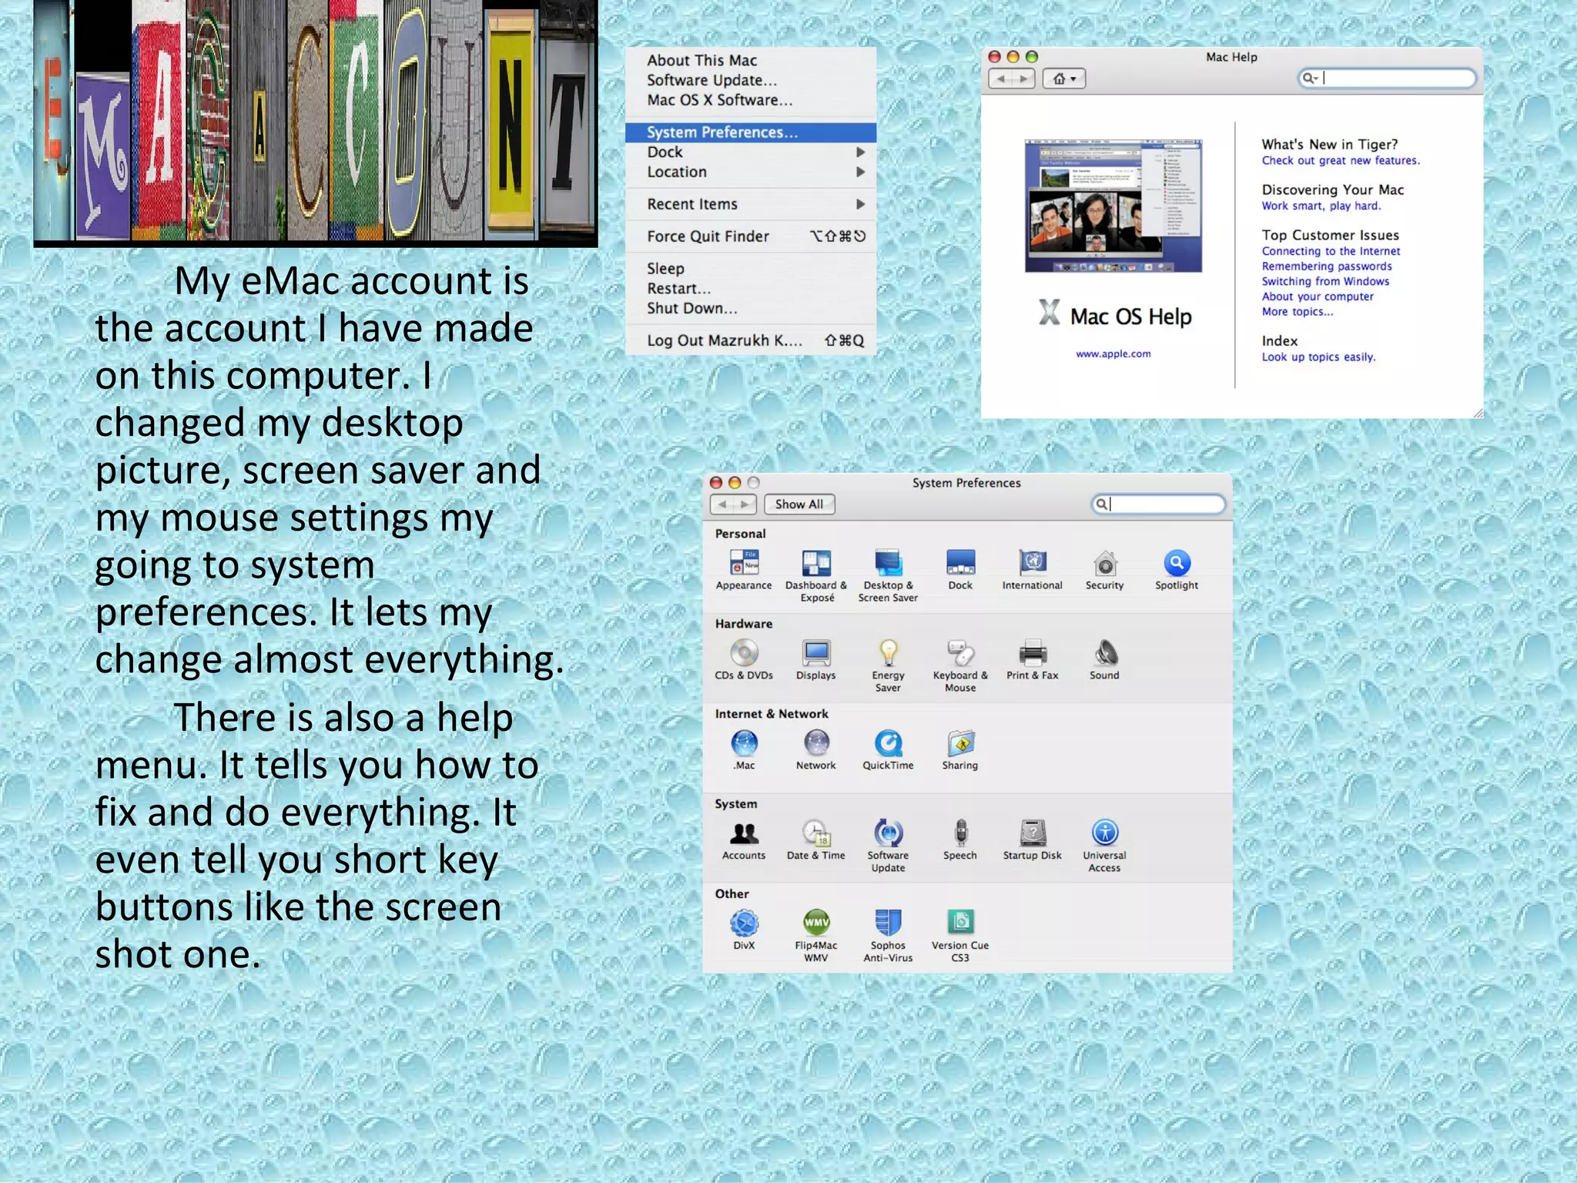1577x1183 pixels.
Task: Minimize the System Preferences window
Action: click(x=735, y=483)
